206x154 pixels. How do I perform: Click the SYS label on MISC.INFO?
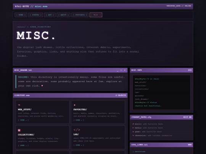(190, 70)
